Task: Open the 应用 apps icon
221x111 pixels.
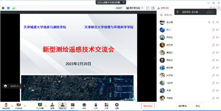Action: click(106, 106)
